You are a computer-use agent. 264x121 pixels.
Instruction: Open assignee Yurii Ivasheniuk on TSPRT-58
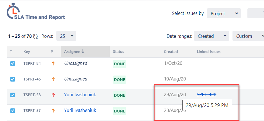[80, 95]
